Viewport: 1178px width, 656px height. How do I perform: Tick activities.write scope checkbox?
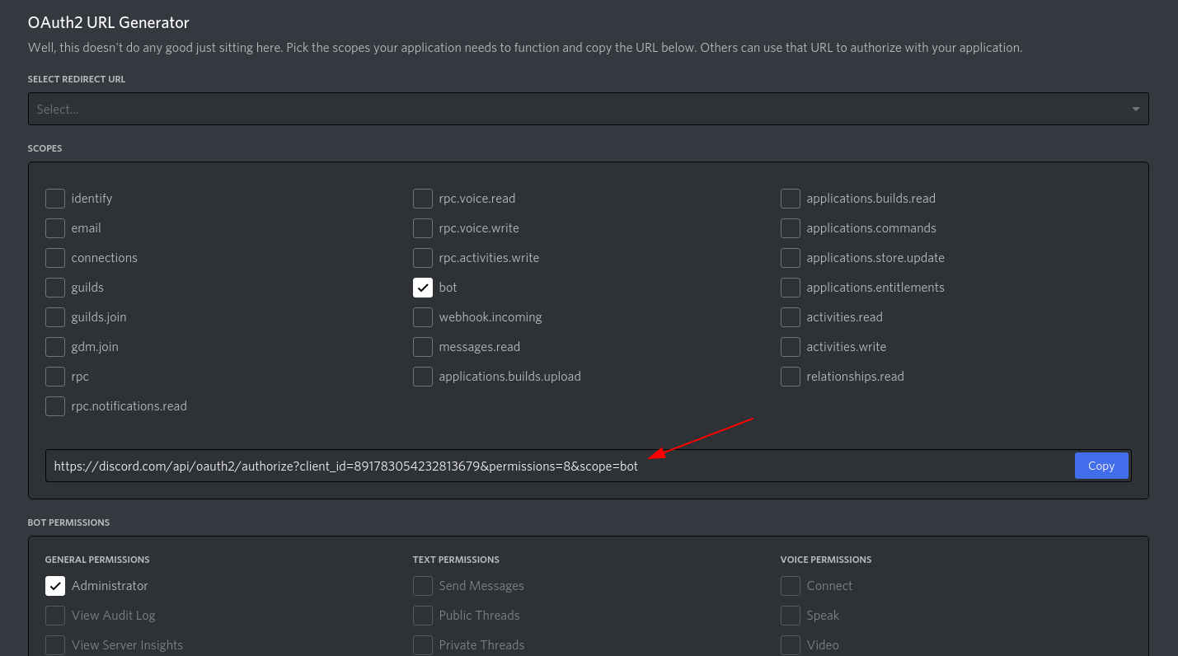coord(791,347)
